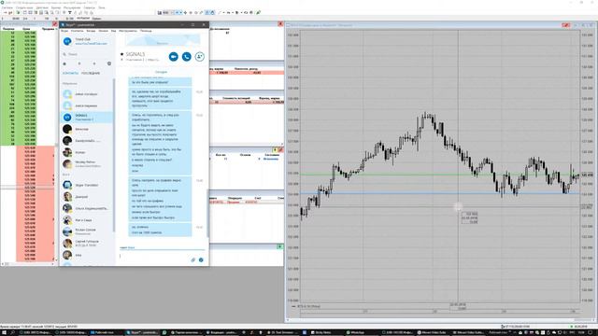
Task: Click the Skype contact search field
Action: (88, 54)
